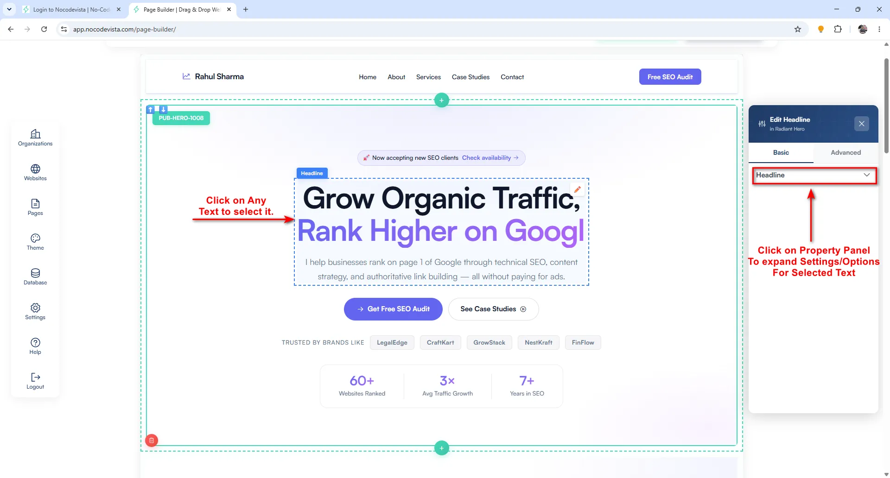Open Organizations in the left sidebar
Screen dimensions: 890x478
(35, 138)
